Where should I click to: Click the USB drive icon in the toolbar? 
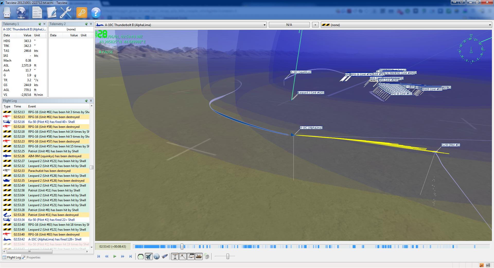pyautogui.click(x=7, y=12)
